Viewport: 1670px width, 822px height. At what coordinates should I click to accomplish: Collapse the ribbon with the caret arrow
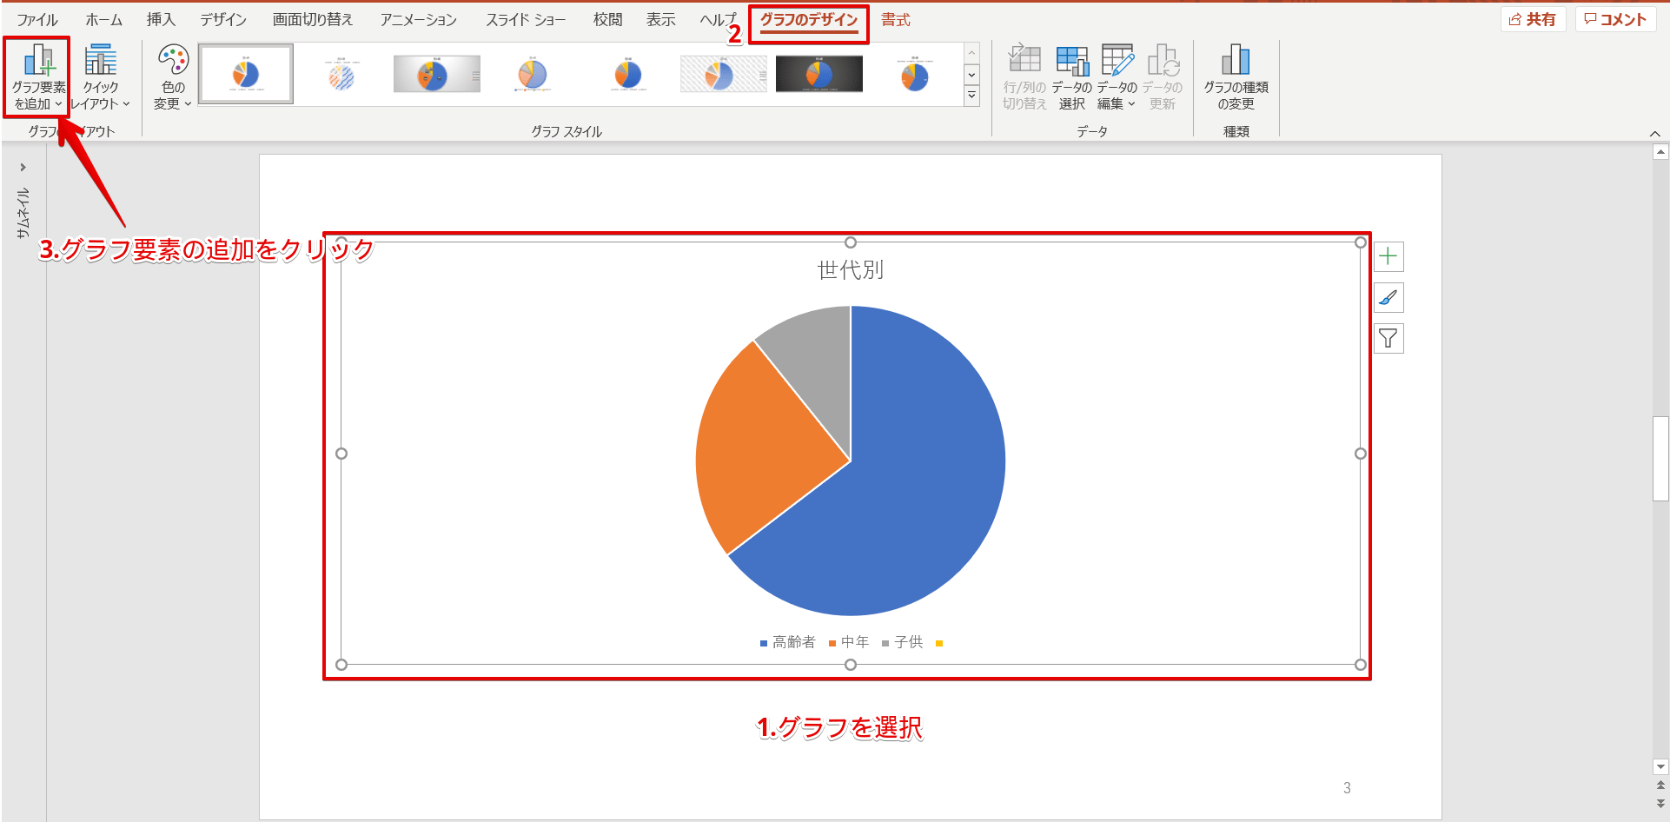click(1654, 133)
